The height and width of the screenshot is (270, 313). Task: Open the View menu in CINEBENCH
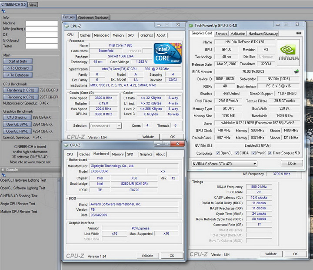[x=33, y=5]
